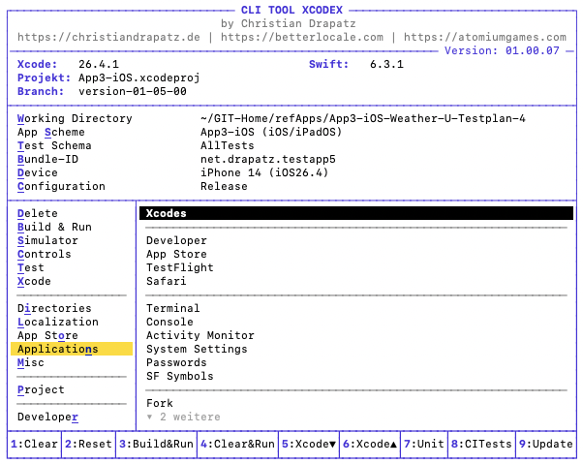Click the working directory path value
The image size is (583, 464).
[x=363, y=118]
